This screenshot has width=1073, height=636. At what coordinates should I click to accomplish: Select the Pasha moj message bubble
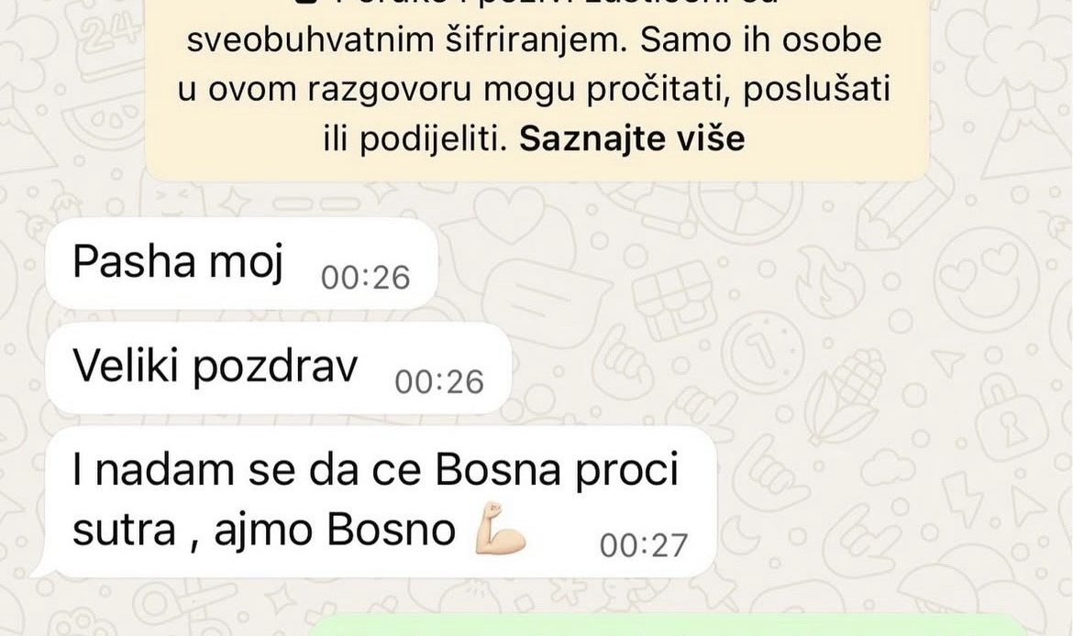(241, 263)
